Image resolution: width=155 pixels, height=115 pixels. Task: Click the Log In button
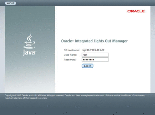click(x=87, y=66)
